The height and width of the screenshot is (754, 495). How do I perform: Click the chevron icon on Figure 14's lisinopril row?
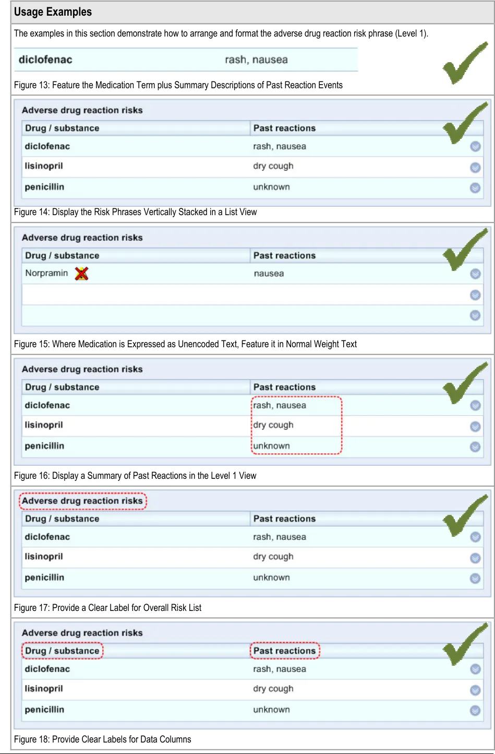point(475,168)
